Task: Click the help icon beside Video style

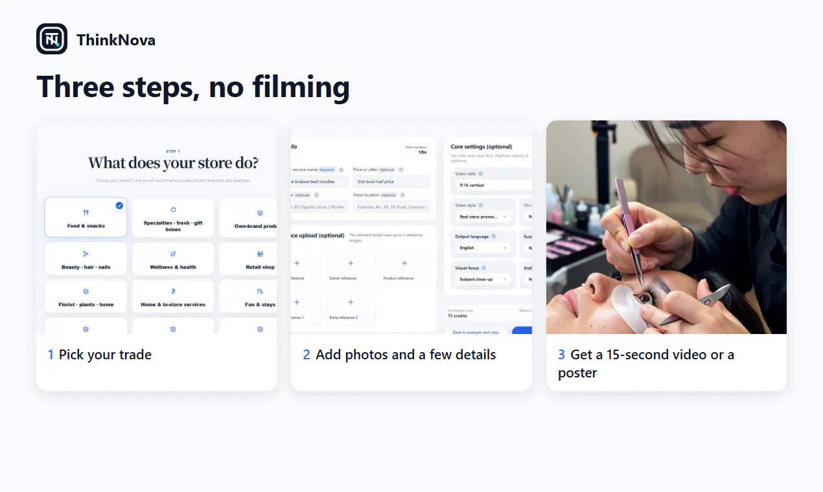Action: tap(481, 205)
